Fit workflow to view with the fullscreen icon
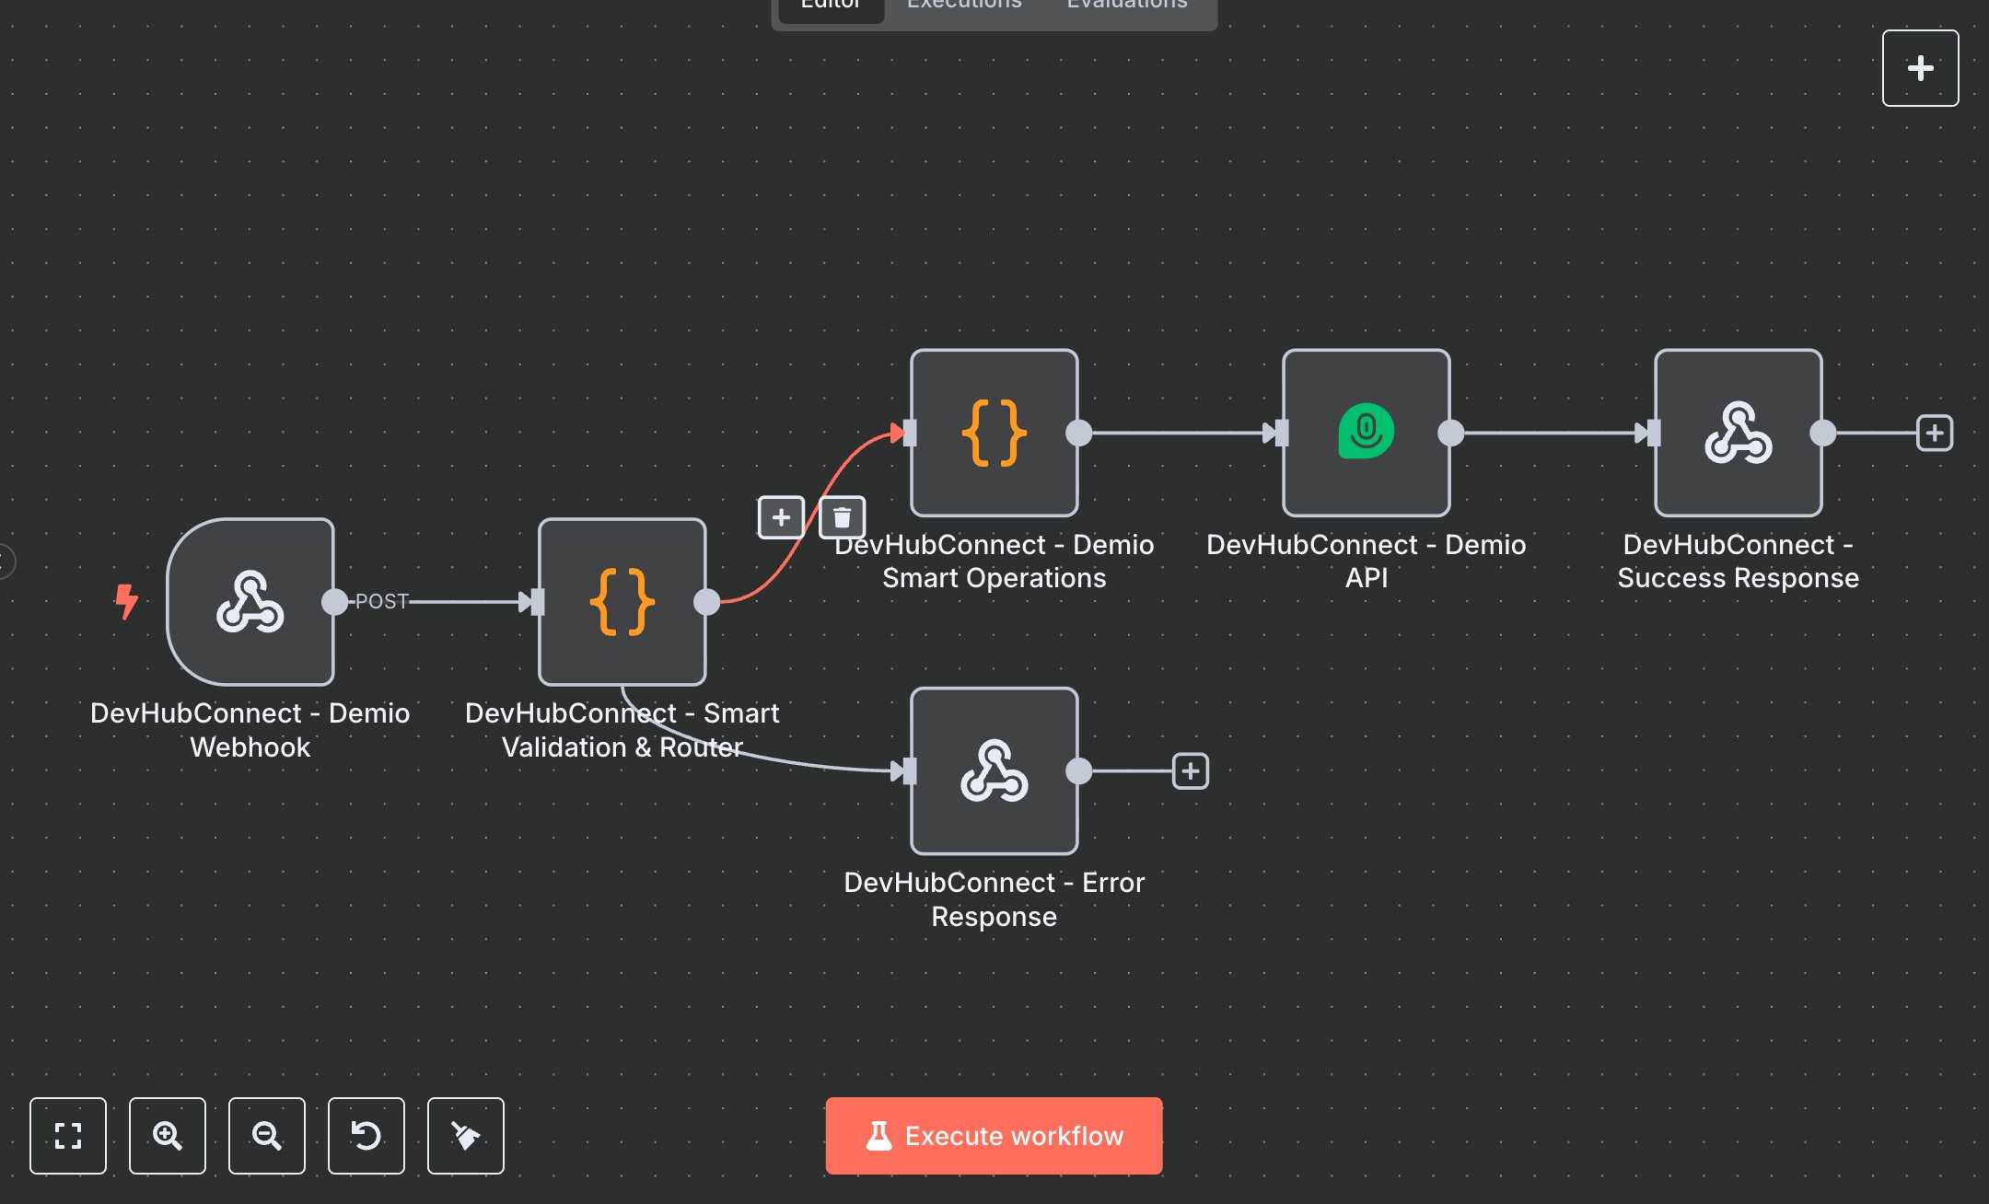Screen dimensions: 1989x1204 pos(68,1137)
